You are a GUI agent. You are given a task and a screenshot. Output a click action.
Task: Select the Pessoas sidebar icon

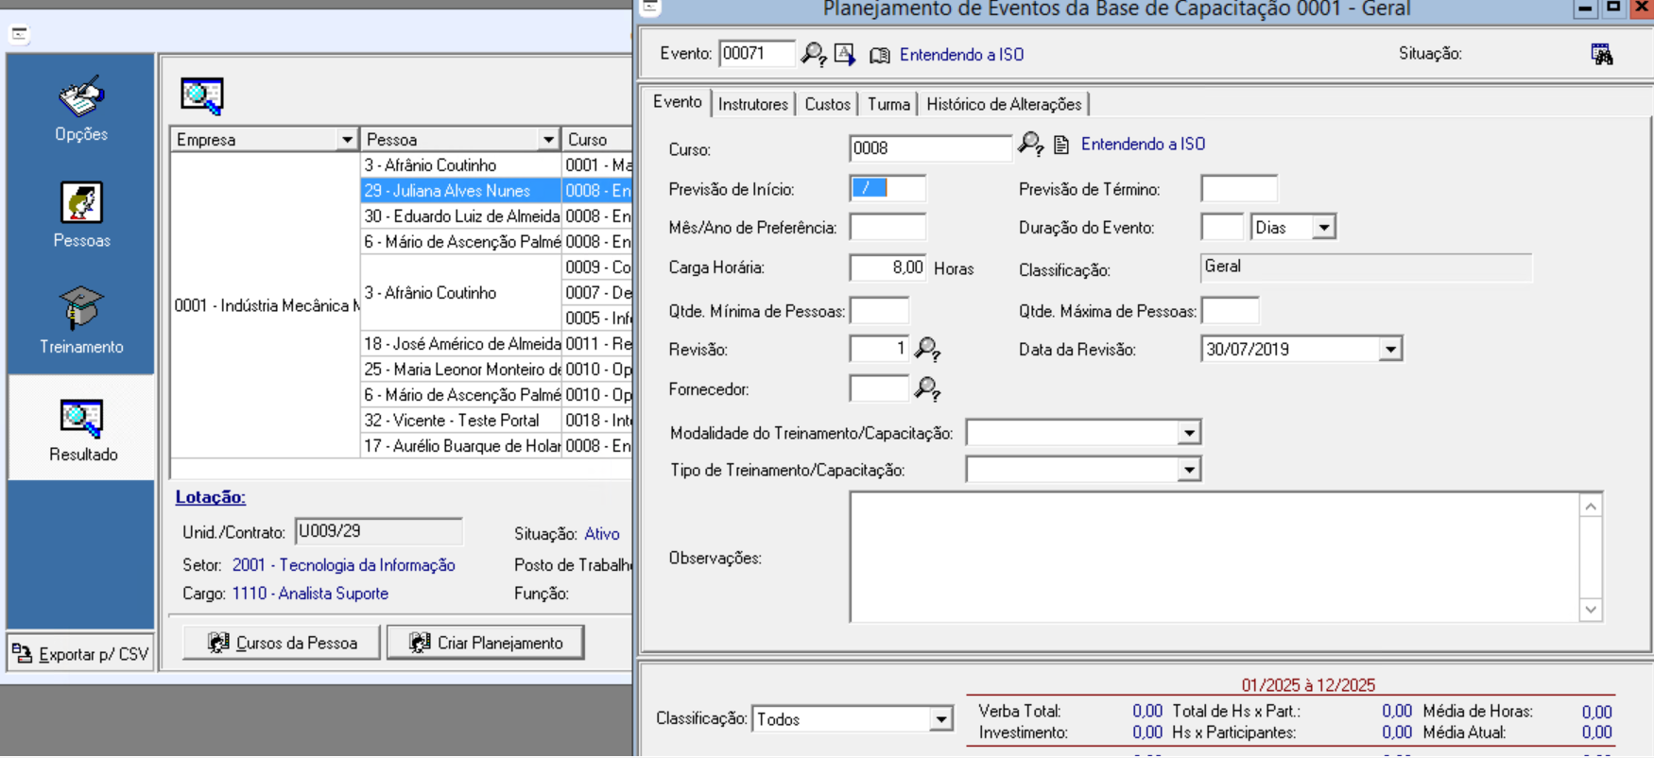(x=81, y=203)
